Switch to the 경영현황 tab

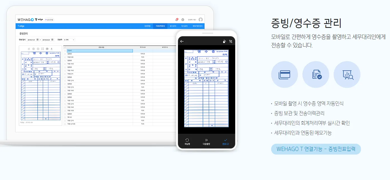coord(148,26)
